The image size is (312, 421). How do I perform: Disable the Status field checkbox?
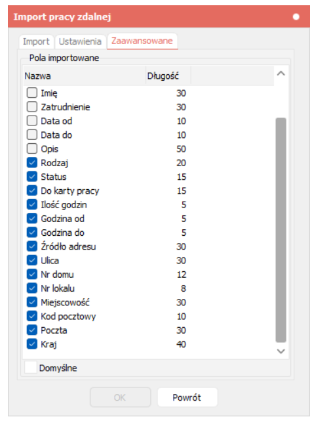tap(32, 177)
